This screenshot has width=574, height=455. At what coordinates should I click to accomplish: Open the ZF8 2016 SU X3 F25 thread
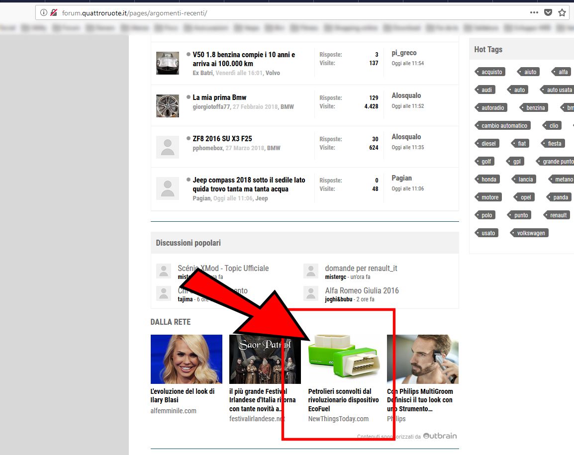point(222,139)
